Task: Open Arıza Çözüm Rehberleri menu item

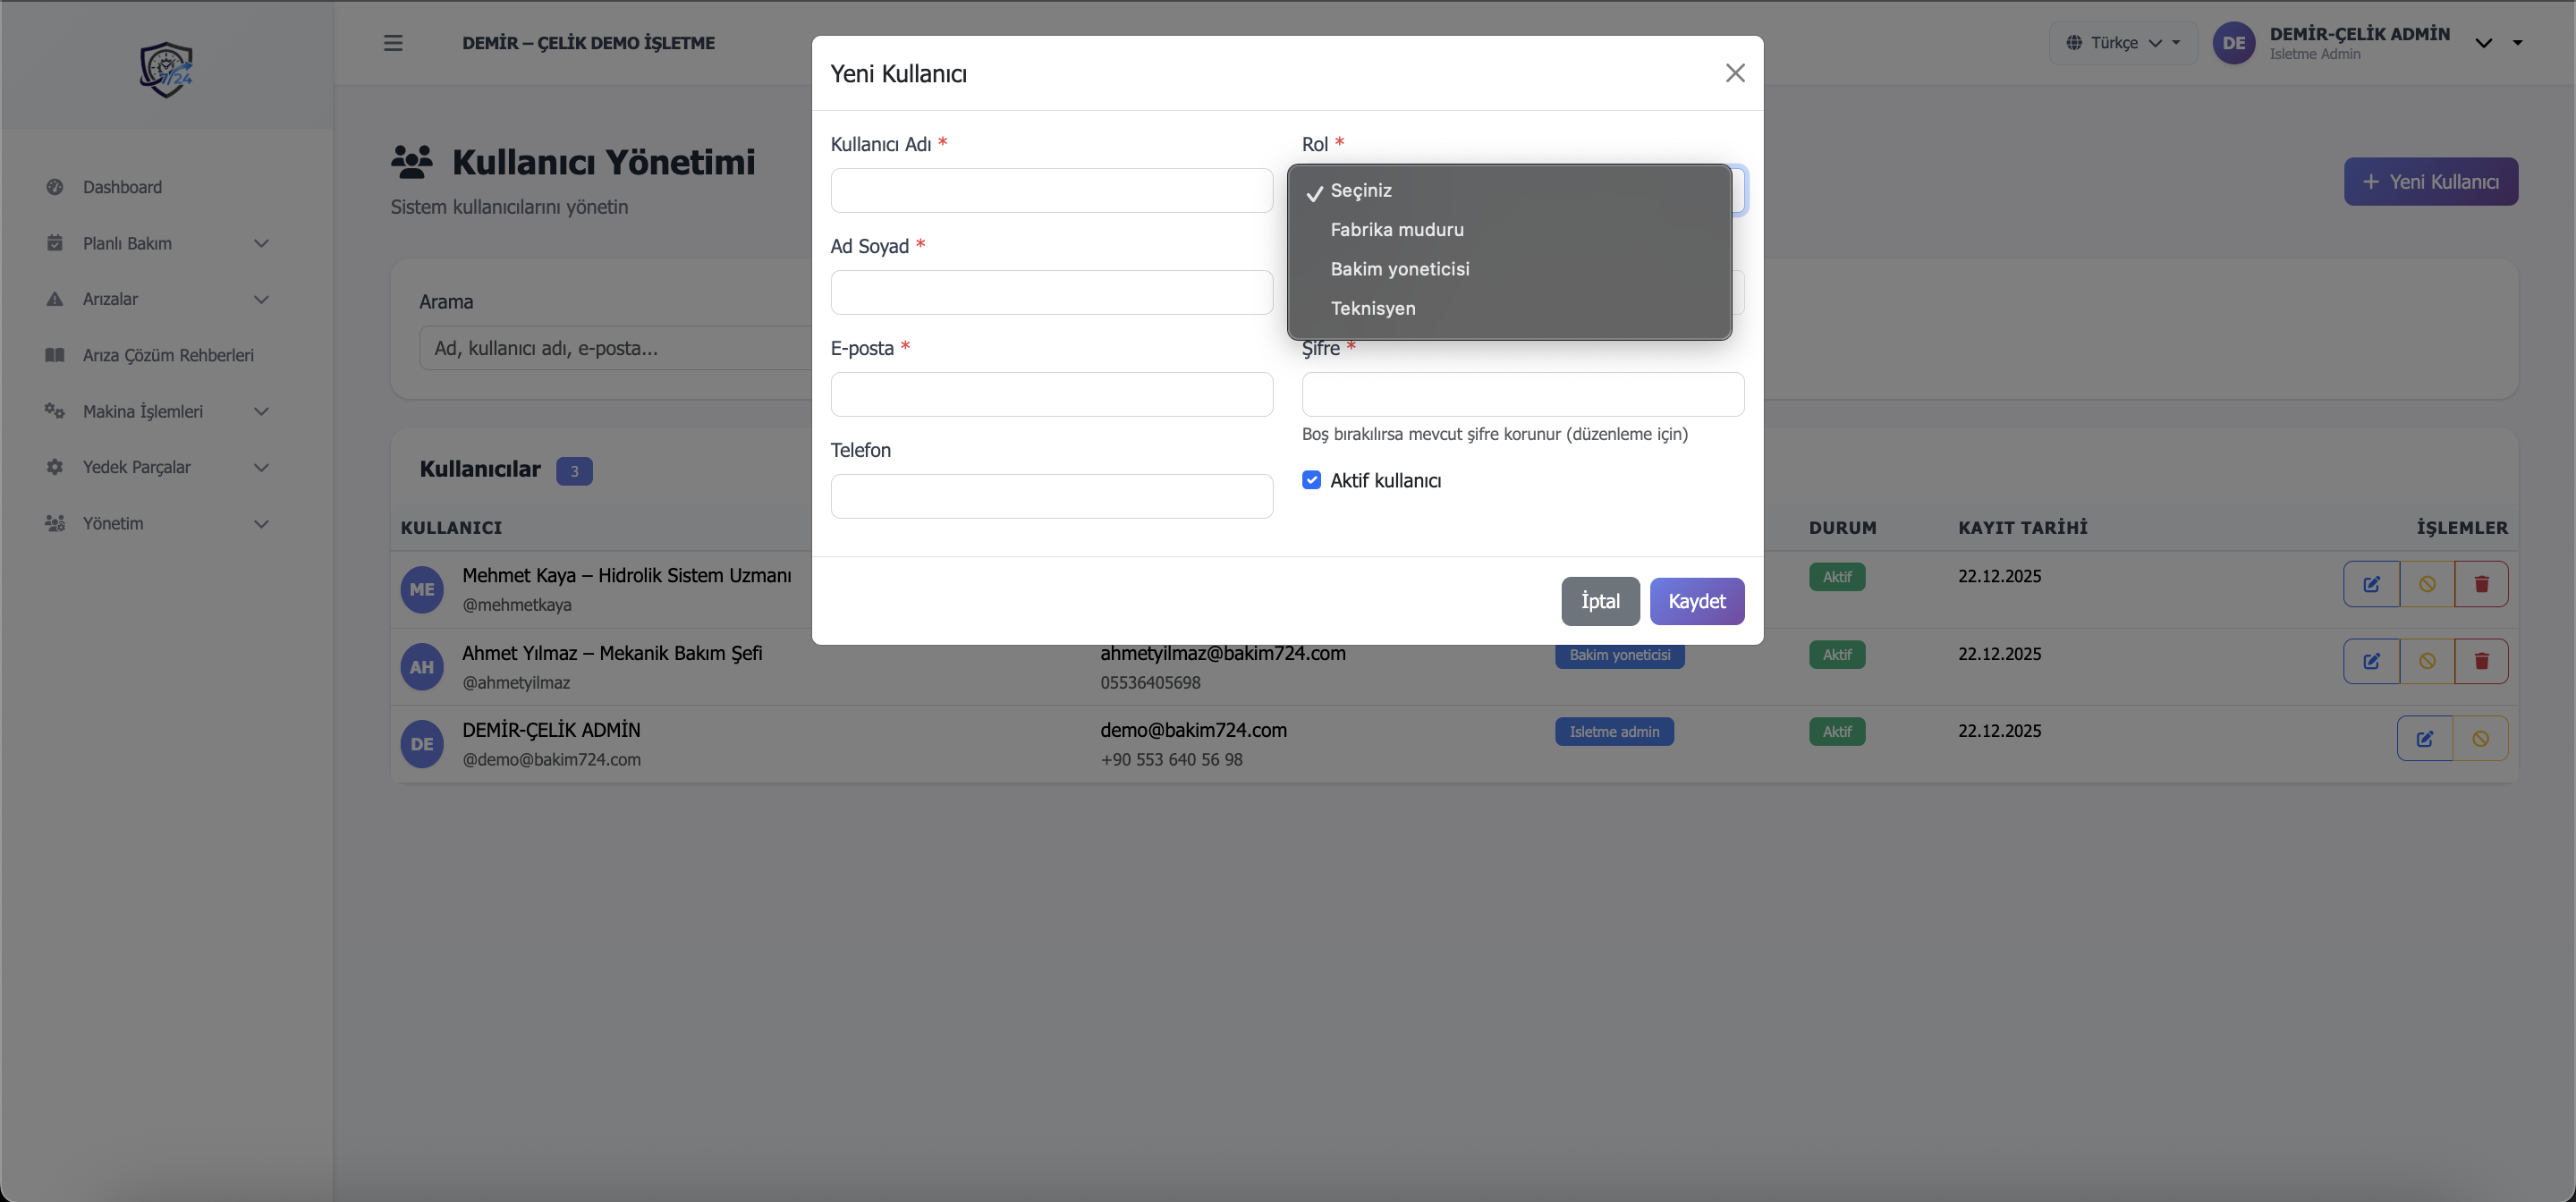Action: click(167, 355)
